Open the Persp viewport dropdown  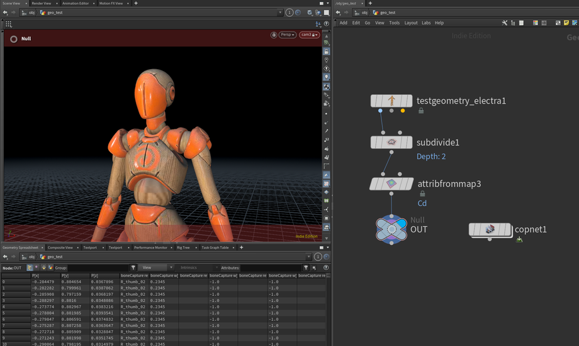point(288,35)
